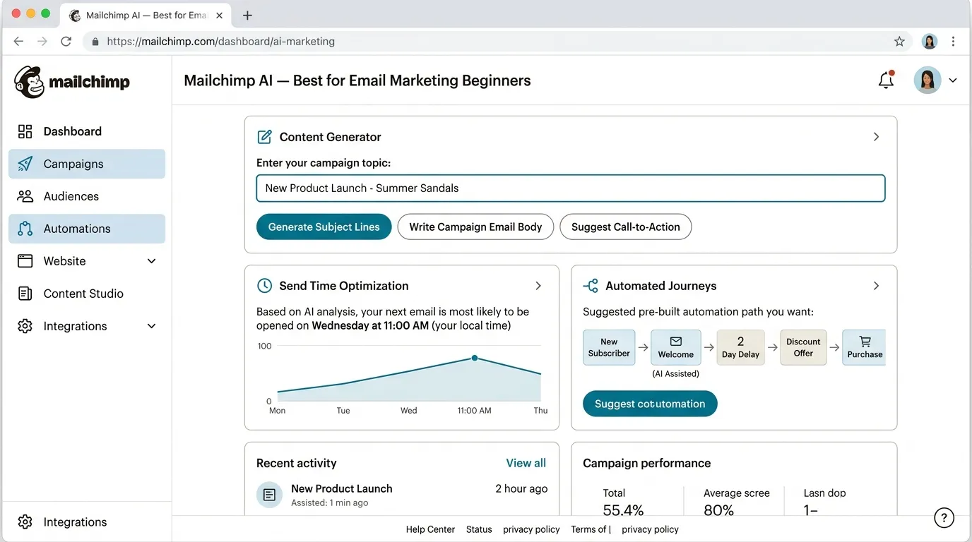Select the New Subscriber journey step
Image resolution: width=972 pixels, height=542 pixels.
click(x=609, y=347)
